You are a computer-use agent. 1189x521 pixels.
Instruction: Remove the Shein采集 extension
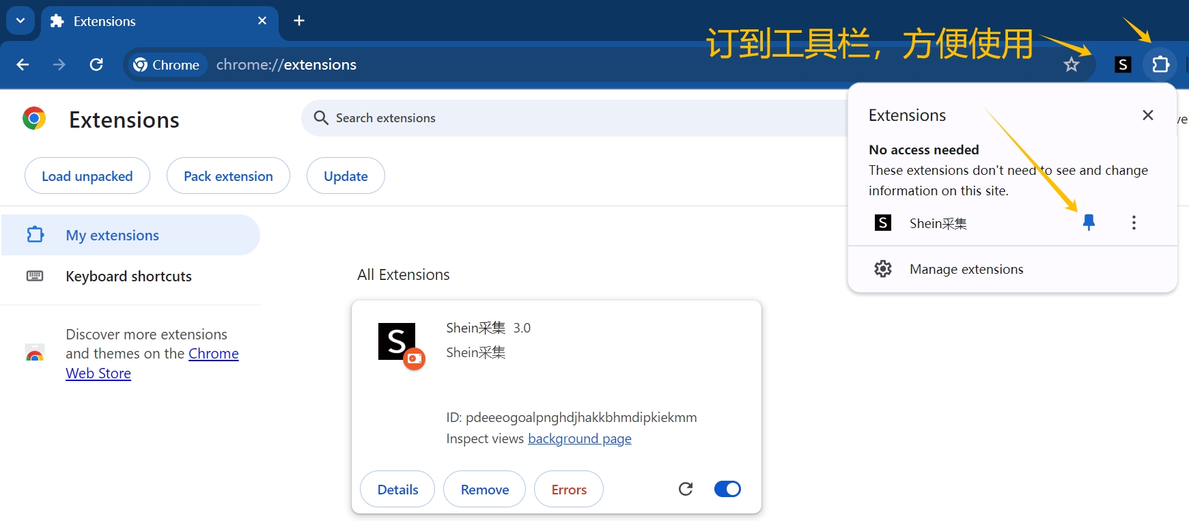pyautogui.click(x=485, y=490)
